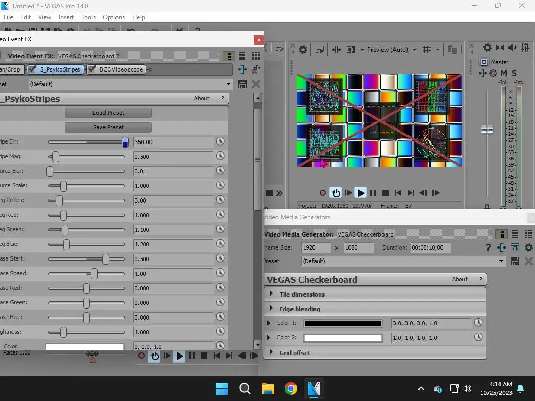Click Stop in Video Preview transport
535x401 pixels.
click(x=386, y=193)
